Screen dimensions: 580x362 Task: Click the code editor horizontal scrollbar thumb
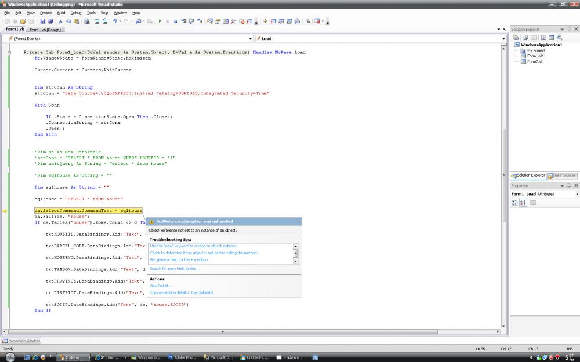pos(223,332)
